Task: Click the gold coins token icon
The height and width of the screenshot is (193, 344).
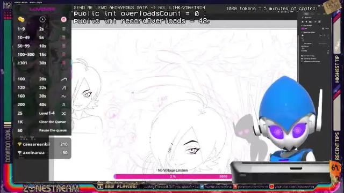Action: [x=21, y=19]
